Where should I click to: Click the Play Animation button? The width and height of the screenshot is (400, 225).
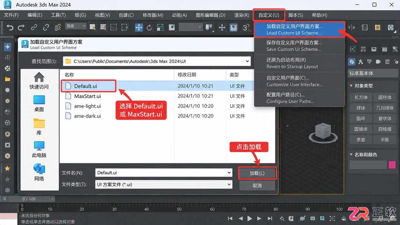tap(250, 219)
